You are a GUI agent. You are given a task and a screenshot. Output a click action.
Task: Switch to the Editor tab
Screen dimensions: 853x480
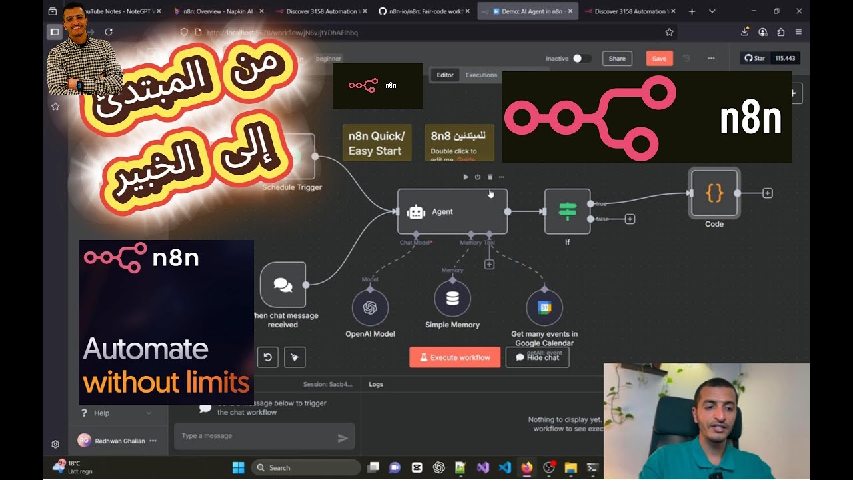pyautogui.click(x=445, y=75)
